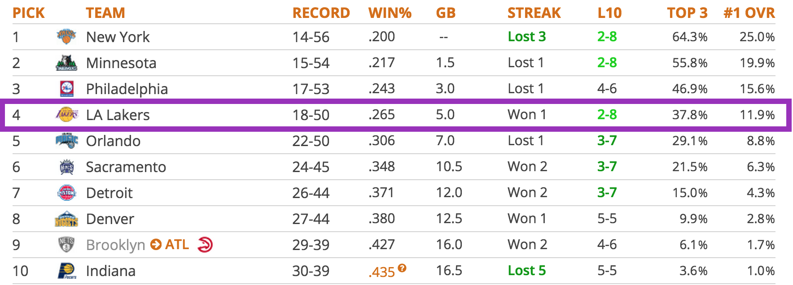Image resolution: width=793 pixels, height=285 pixels.
Task: Click the LA Lakers logo
Action: (x=66, y=115)
